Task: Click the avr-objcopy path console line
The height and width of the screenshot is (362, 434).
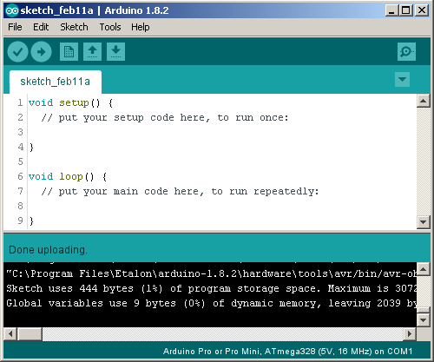Action: 211,273
